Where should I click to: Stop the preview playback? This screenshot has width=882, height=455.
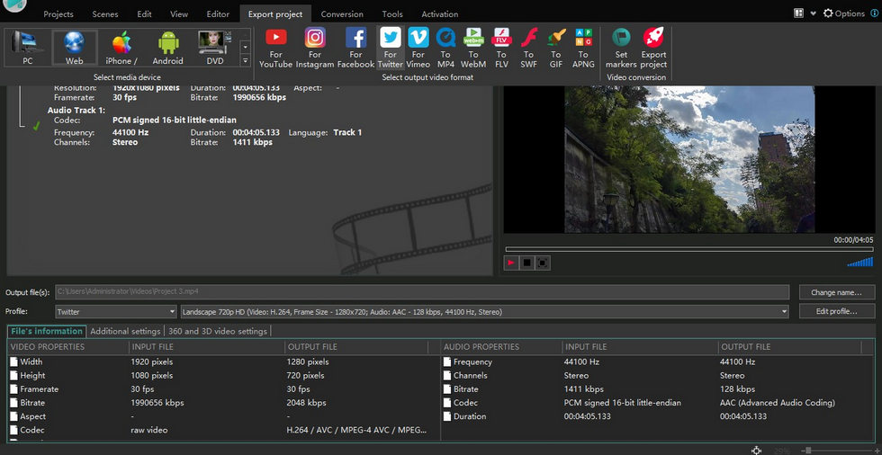tap(526, 263)
